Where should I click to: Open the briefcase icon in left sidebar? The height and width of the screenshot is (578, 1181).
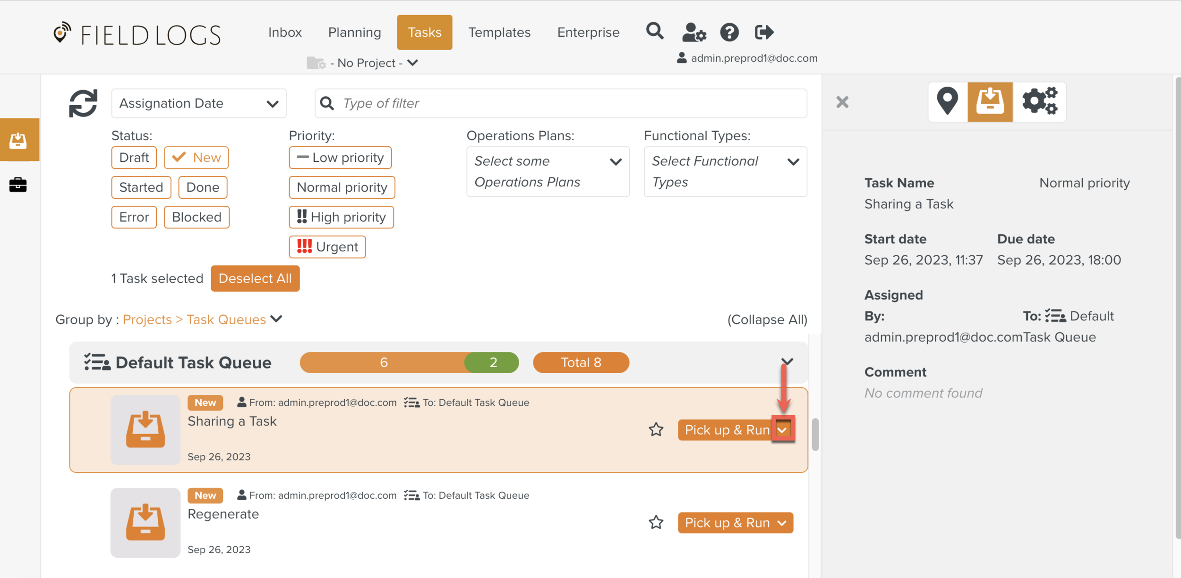(x=18, y=184)
